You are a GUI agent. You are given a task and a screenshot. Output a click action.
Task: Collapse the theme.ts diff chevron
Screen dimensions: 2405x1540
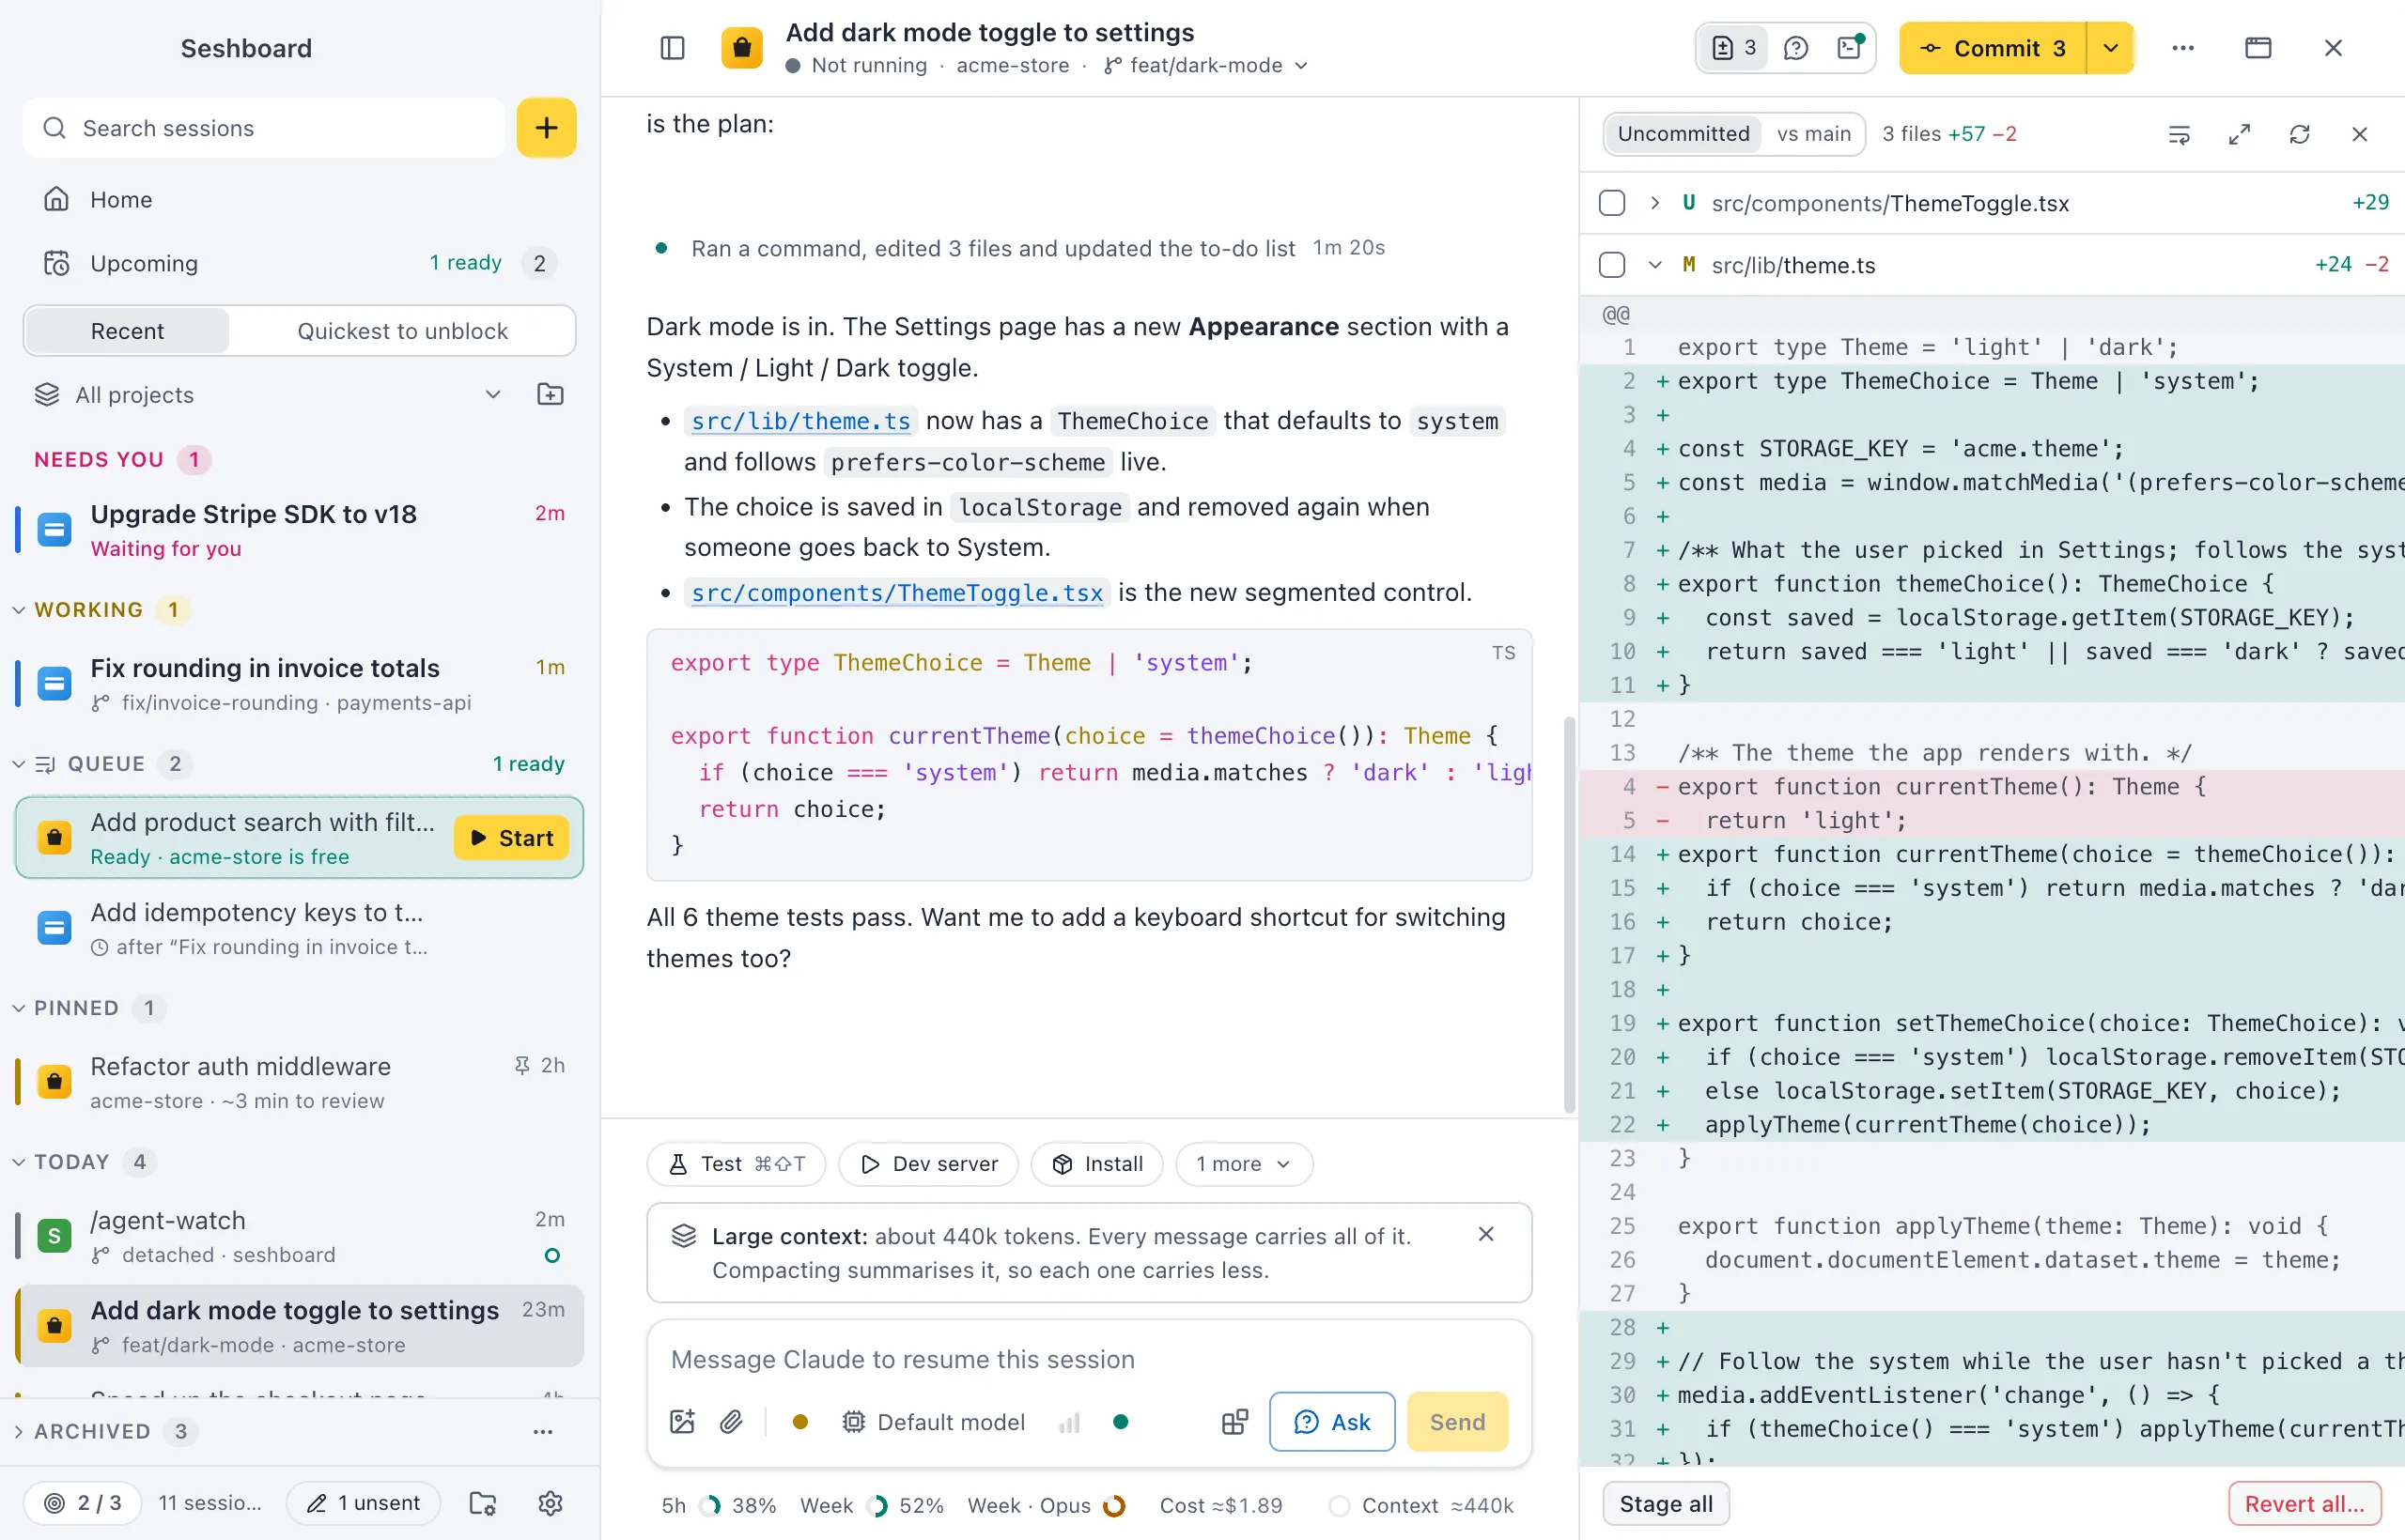click(x=1654, y=265)
